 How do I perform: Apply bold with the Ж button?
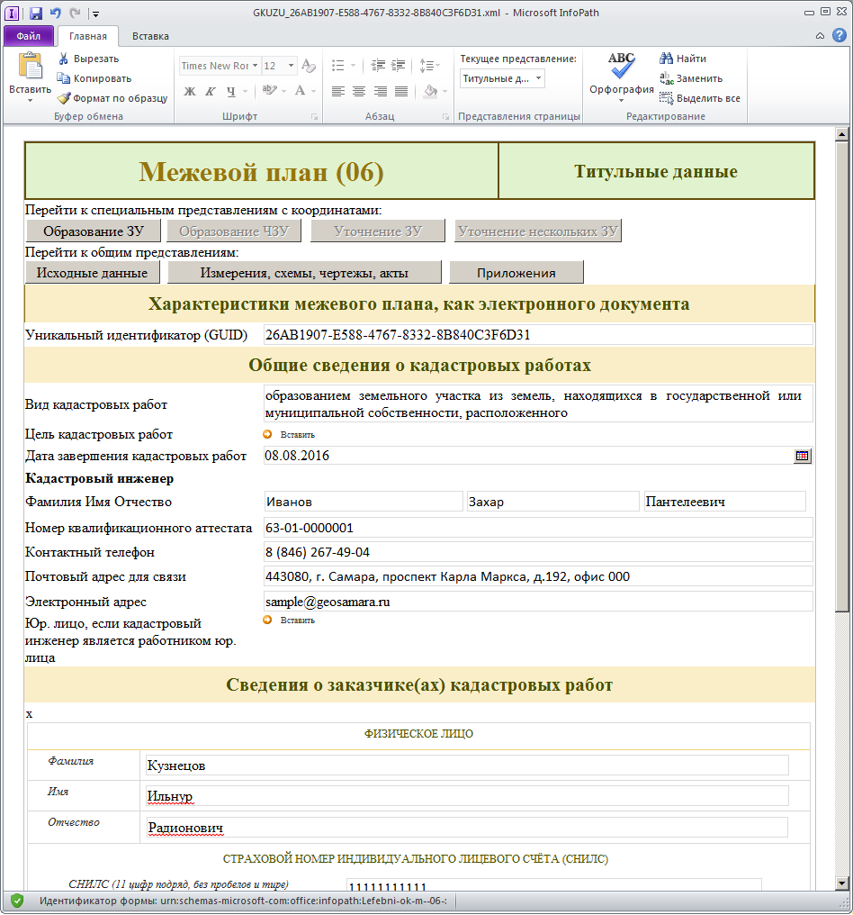[x=190, y=92]
